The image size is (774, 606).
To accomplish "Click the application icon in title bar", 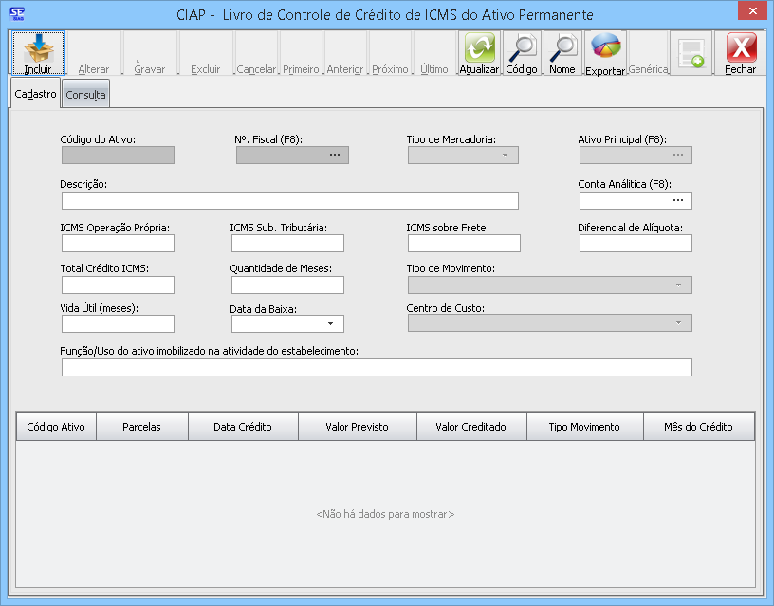I will point(14,13).
